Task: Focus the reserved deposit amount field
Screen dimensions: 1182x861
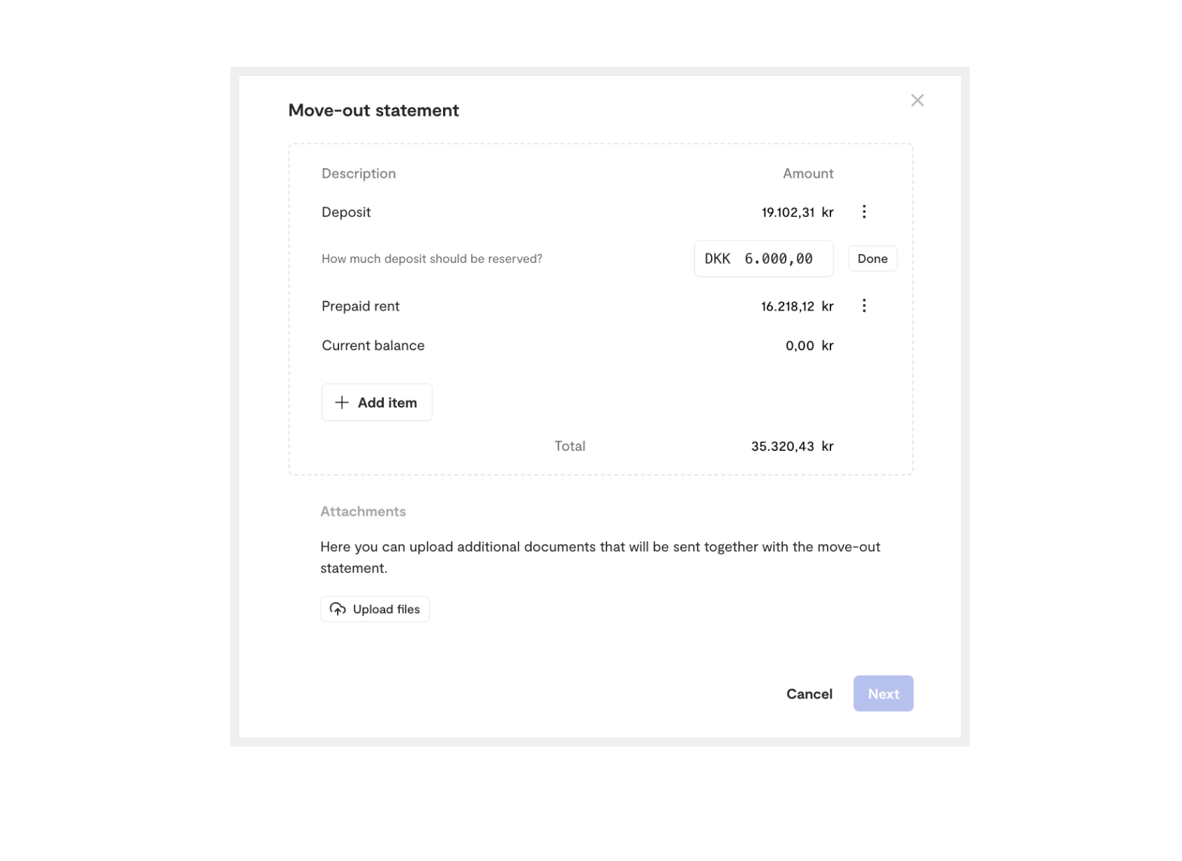Action: [x=763, y=259]
